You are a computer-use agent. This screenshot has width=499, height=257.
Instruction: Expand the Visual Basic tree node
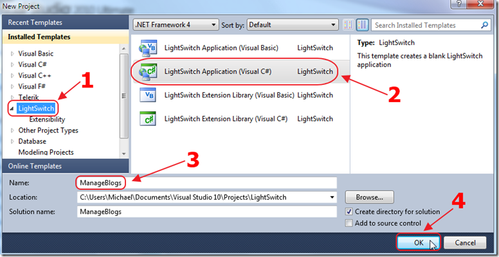pyautogui.click(x=12, y=54)
